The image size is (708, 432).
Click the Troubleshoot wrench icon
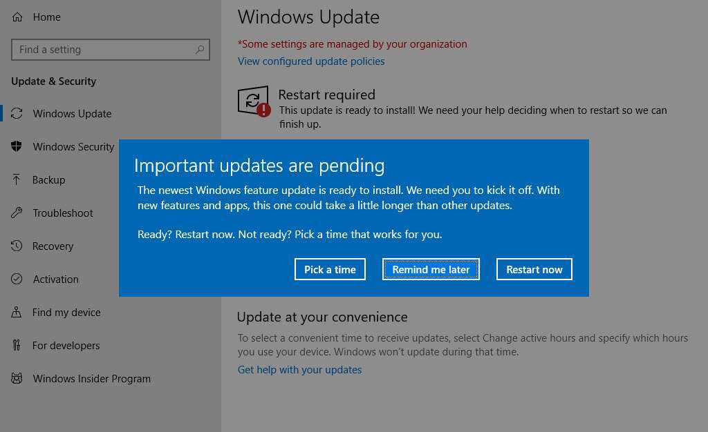point(17,213)
